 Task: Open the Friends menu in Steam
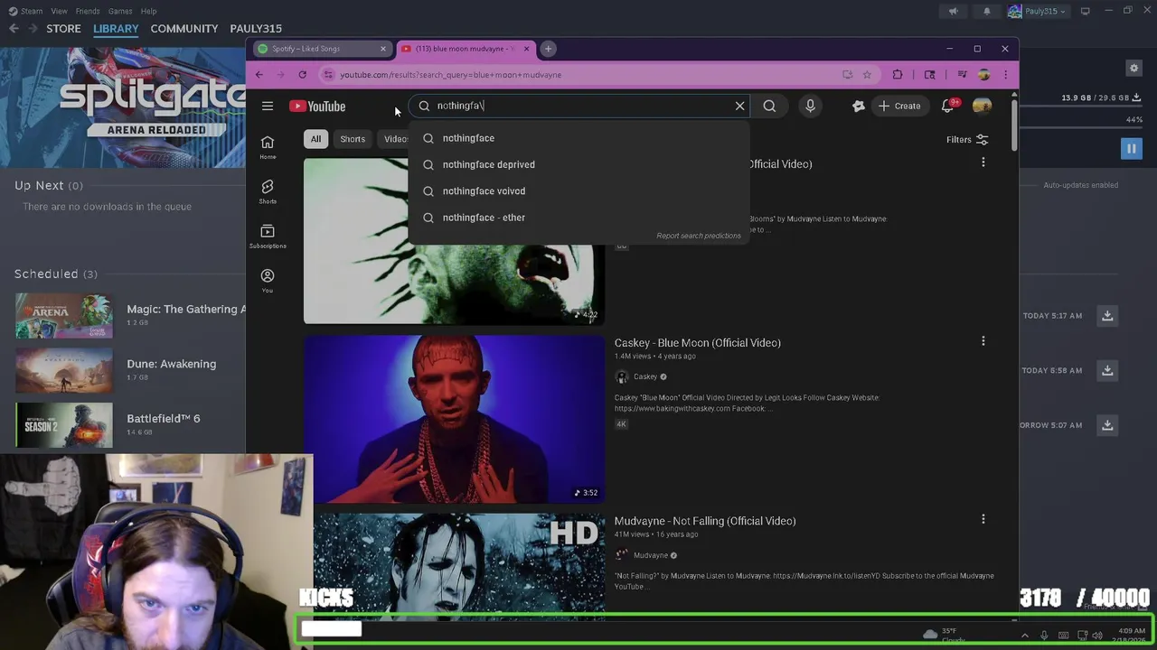pyautogui.click(x=88, y=11)
